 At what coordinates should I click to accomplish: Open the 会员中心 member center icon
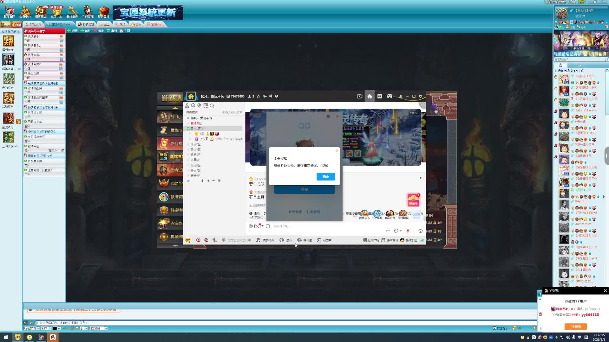[x=25, y=12]
